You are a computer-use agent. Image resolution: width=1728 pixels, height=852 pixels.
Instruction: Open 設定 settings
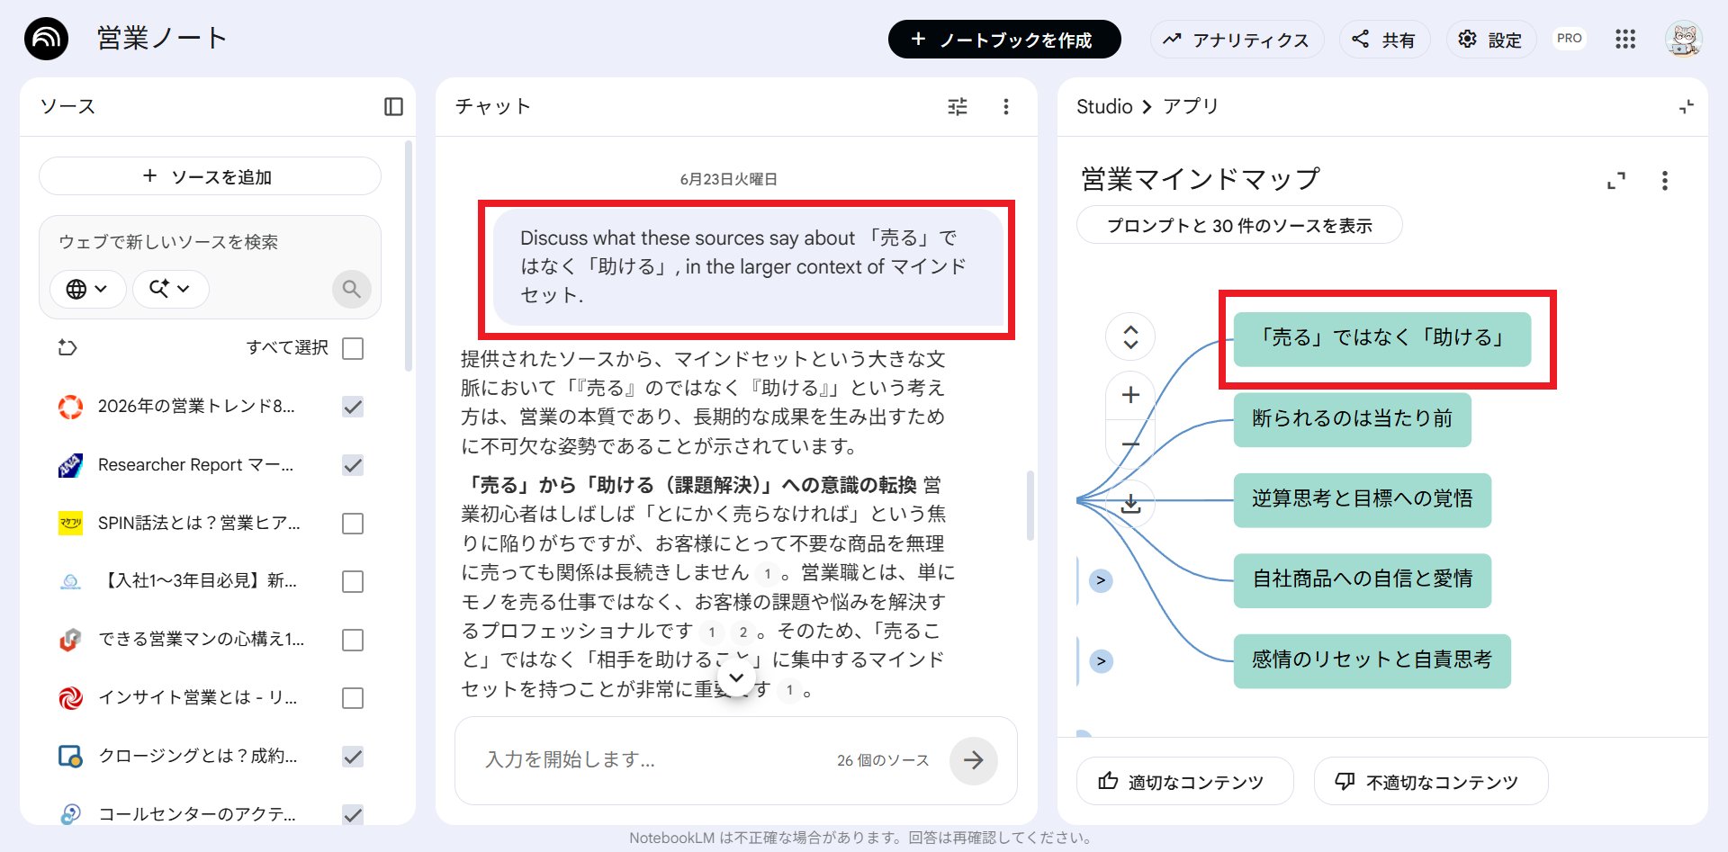pyautogui.click(x=1490, y=40)
